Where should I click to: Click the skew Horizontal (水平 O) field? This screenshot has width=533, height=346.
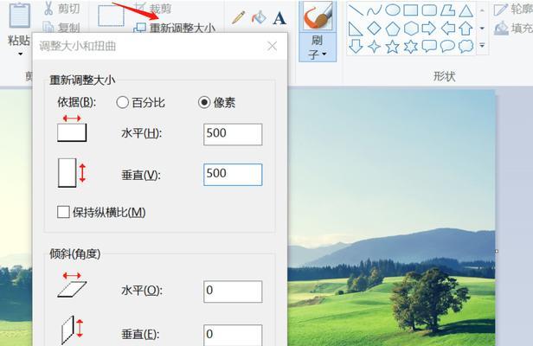(x=233, y=292)
